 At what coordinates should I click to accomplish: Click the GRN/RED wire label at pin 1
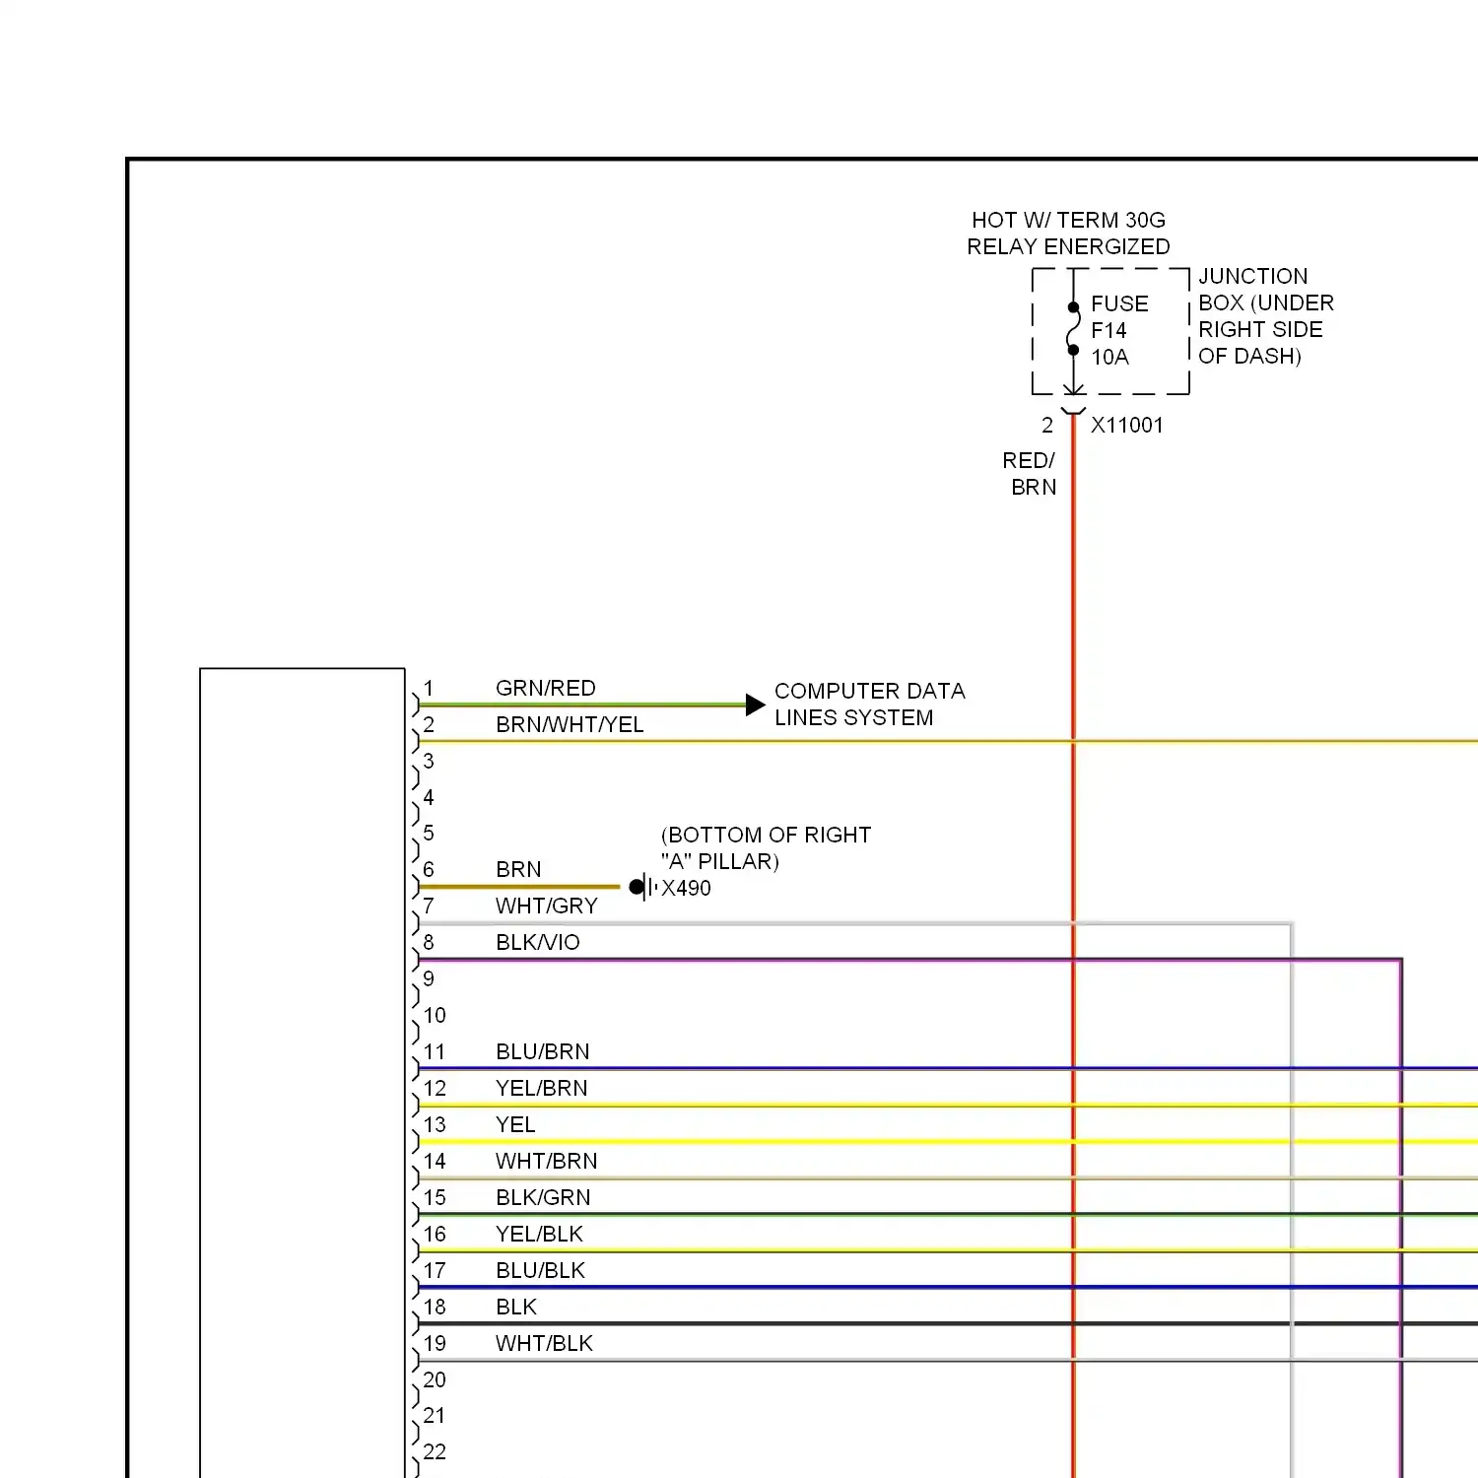(x=545, y=688)
